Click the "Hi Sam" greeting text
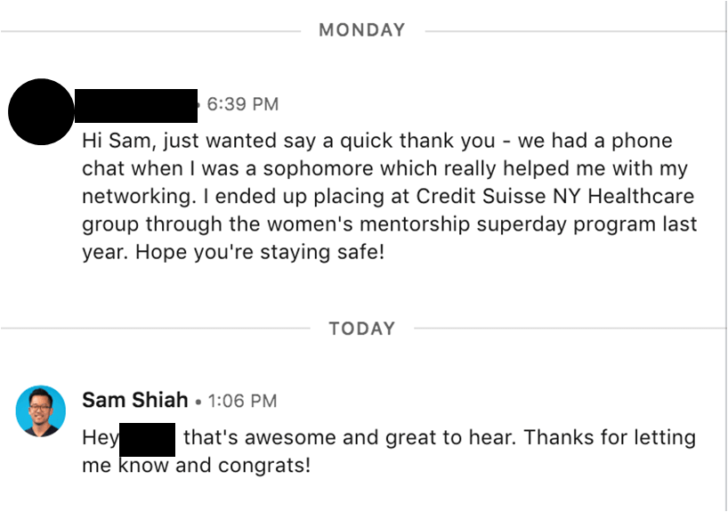The width and height of the screenshot is (728, 512). click(x=119, y=141)
